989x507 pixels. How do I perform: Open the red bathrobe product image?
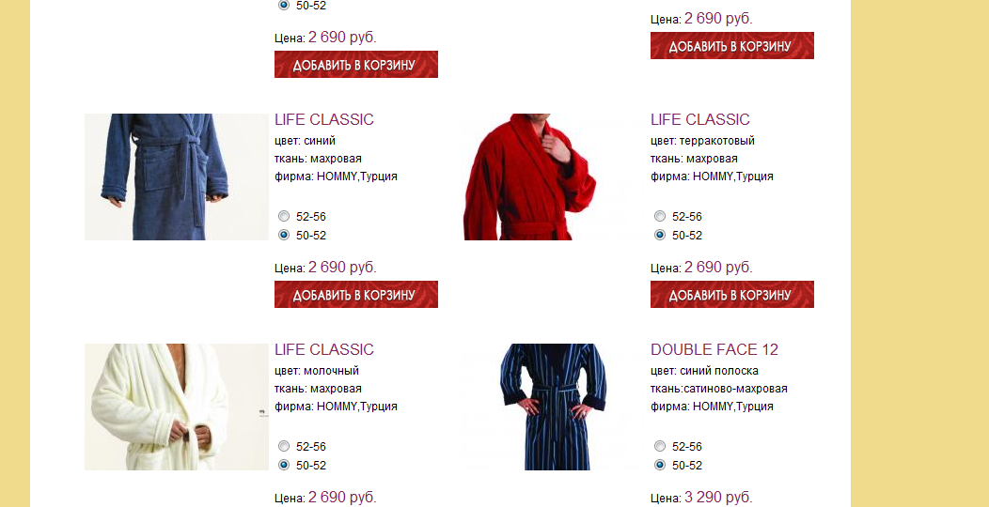point(553,177)
